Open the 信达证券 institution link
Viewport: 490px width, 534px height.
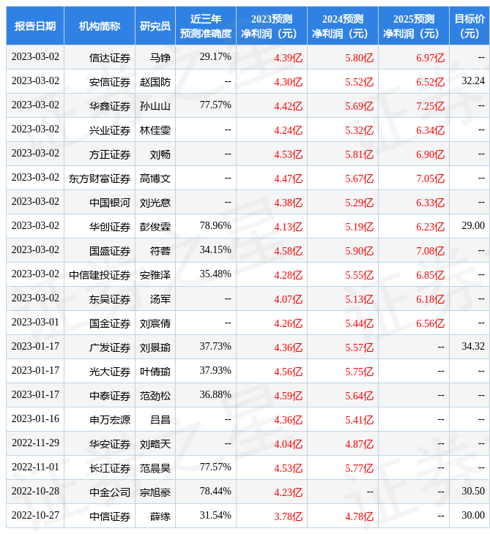pyautogui.click(x=110, y=57)
